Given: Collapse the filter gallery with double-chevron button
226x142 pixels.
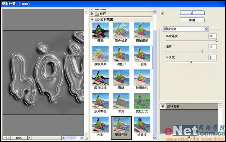Looking at the screenshot, I should pyautogui.click(x=162, y=13).
